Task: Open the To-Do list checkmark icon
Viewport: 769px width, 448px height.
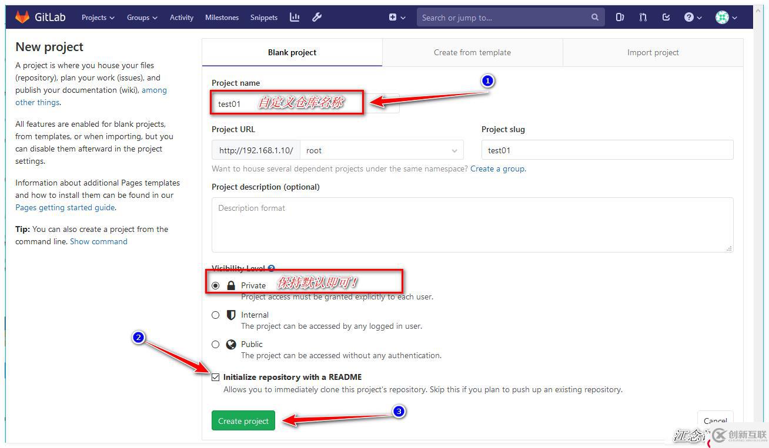Action: [666, 18]
